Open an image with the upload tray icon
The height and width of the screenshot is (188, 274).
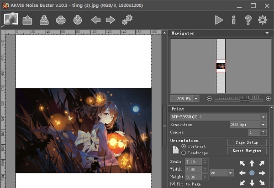point(27,20)
